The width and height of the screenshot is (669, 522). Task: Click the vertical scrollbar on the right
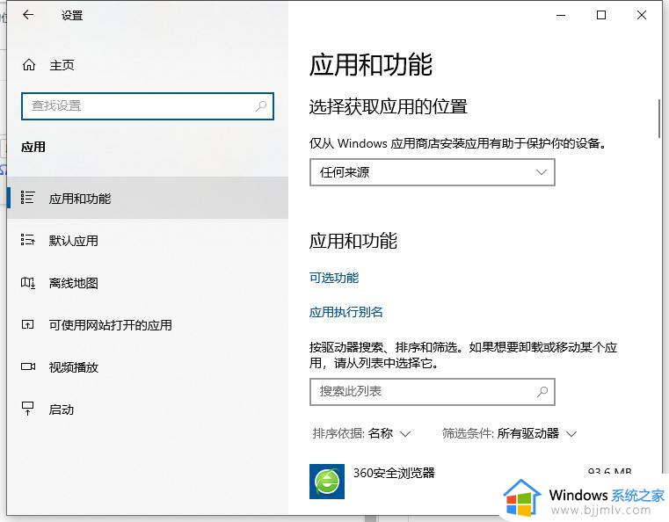coord(659,119)
